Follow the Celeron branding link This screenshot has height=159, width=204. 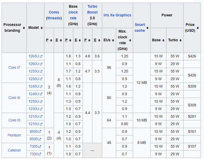[x=14, y=150]
